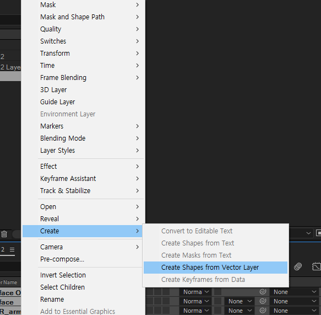The height and width of the screenshot is (315, 321).
Task: Select the face O layer name
Action: (10, 292)
